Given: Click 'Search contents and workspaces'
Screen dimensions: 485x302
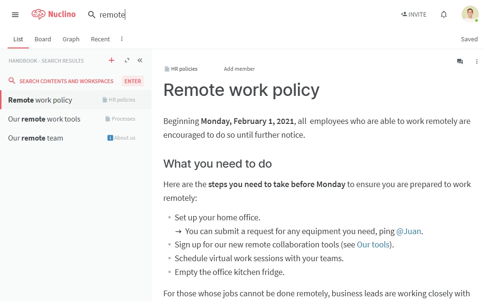Looking at the screenshot, I should 66,81.
